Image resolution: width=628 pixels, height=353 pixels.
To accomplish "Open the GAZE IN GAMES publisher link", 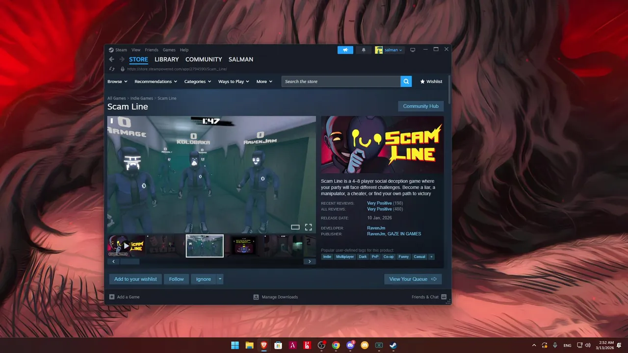I will 404,234.
